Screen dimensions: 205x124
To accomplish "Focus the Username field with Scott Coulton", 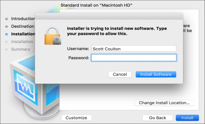I will (x=134, y=49).
